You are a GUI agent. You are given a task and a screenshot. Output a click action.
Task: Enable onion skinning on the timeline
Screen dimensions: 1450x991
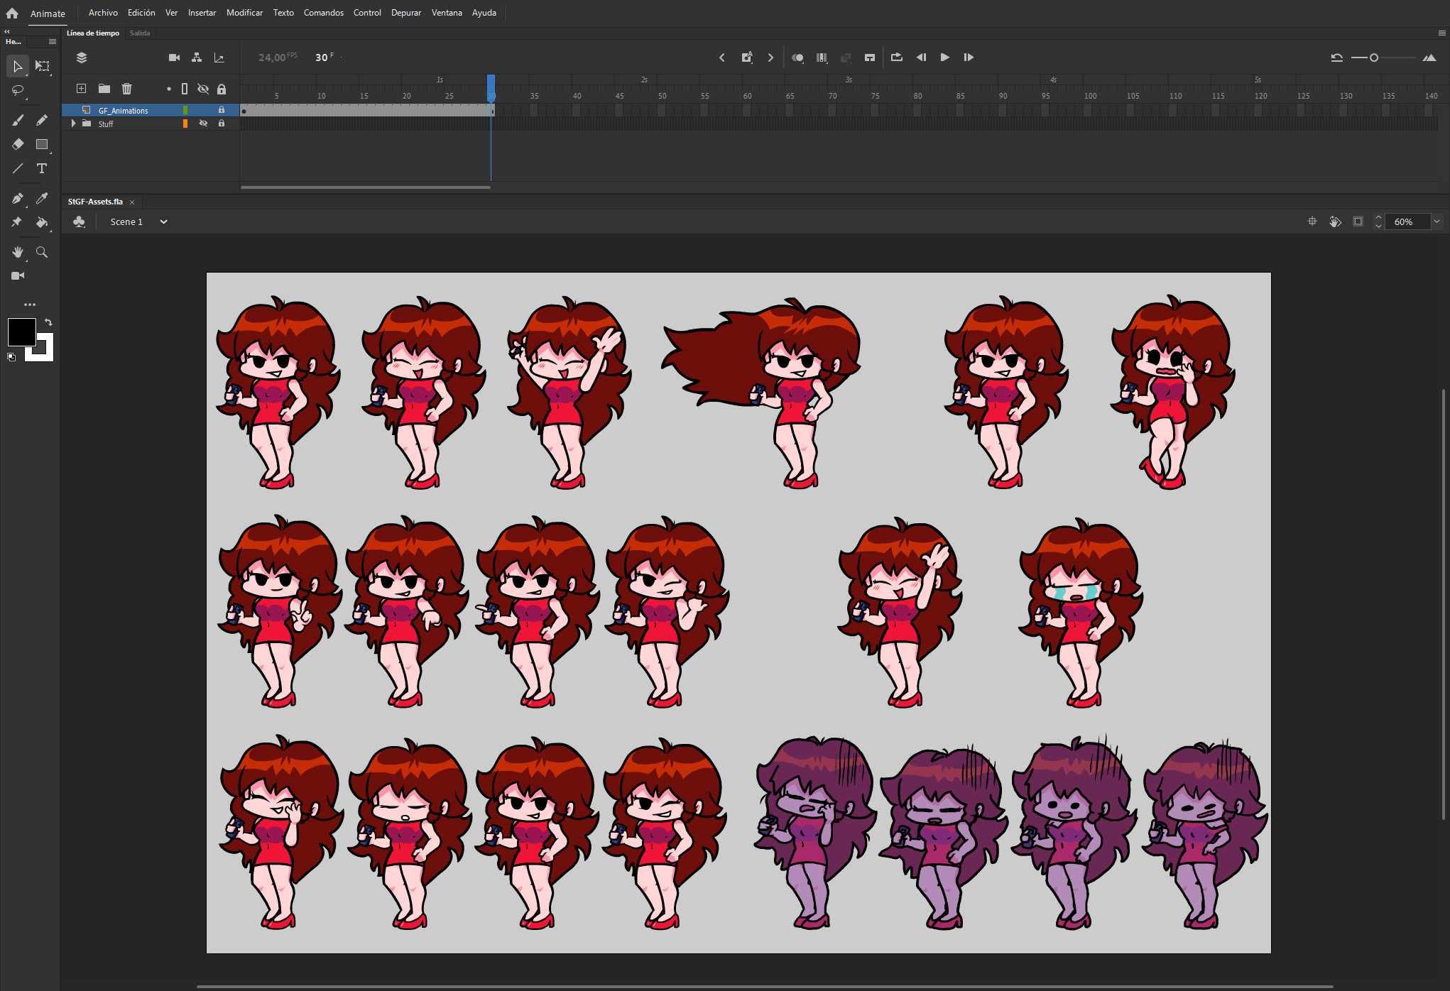tap(797, 58)
